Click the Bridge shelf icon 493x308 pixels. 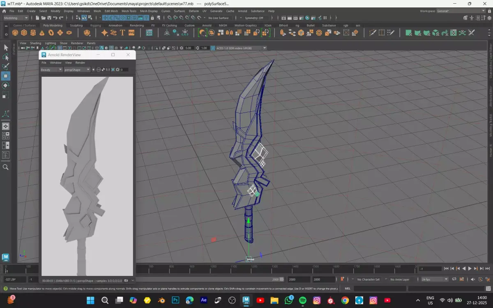[x=292, y=33]
